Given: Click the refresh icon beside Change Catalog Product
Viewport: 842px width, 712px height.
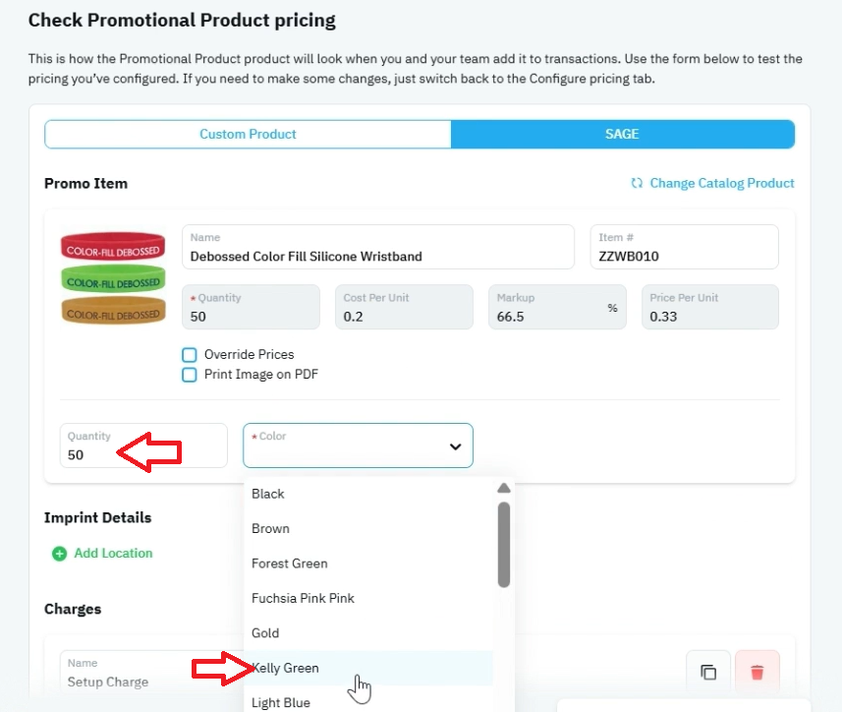Looking at the screenshot, I should (x=637, y=183).
